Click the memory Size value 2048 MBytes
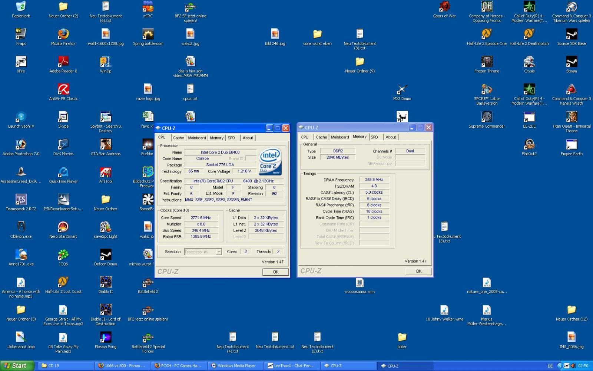This screenshot has height=371, width=593. point(338,157)
